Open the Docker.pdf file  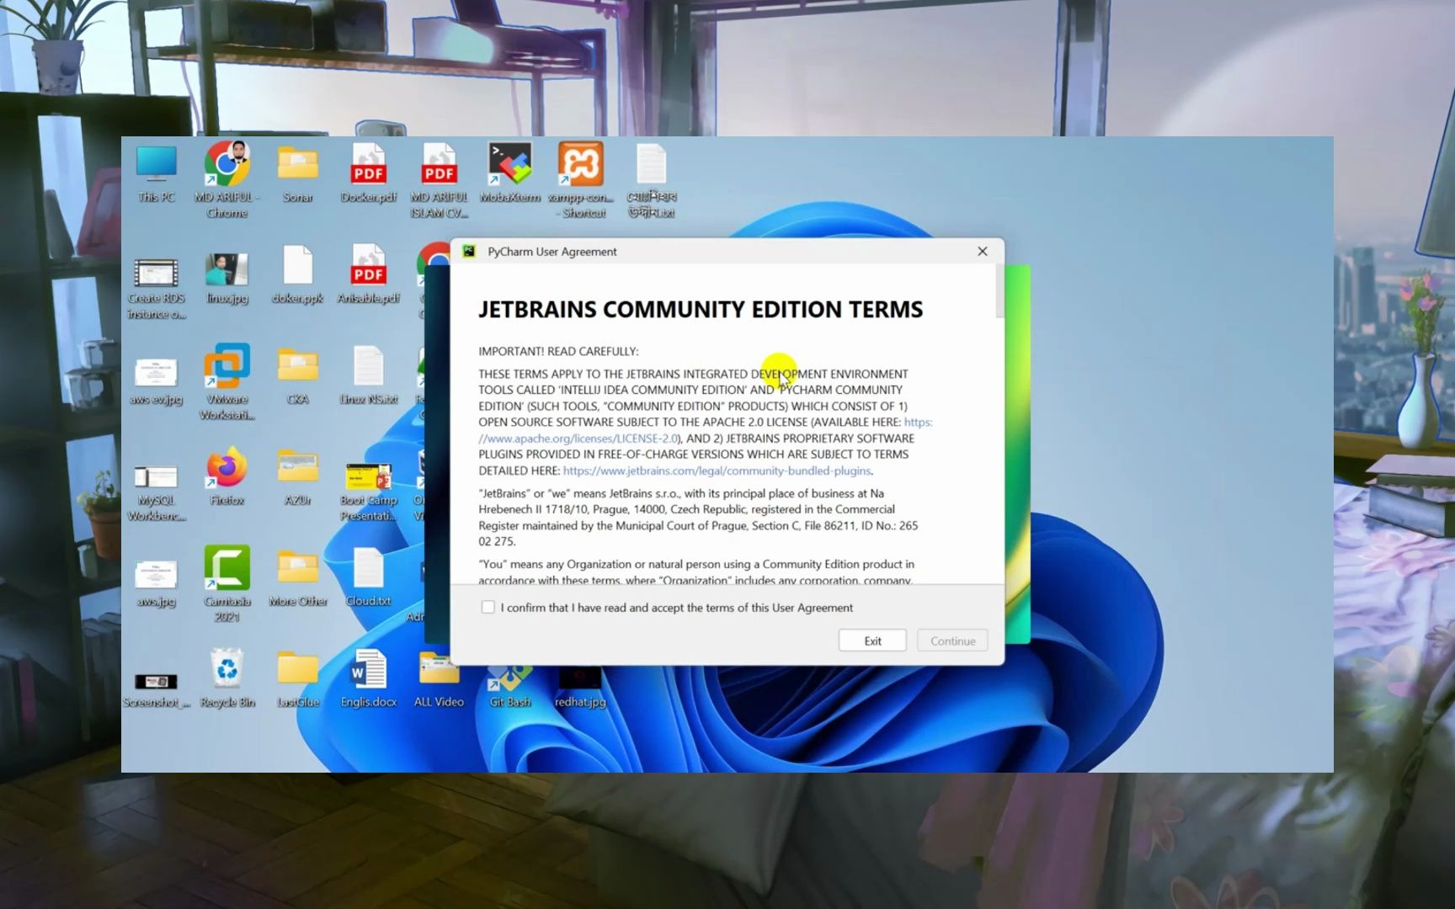click(369, 173)
